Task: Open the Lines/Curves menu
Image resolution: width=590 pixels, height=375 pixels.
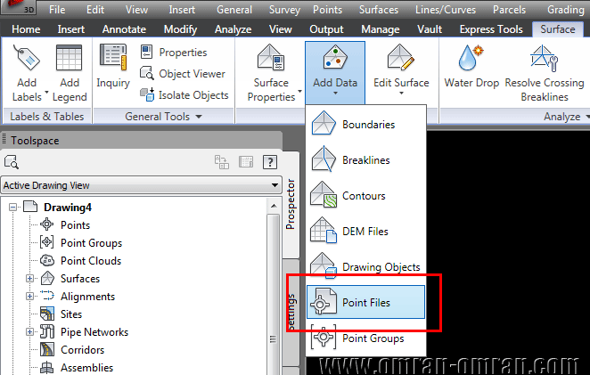Action: point(446,10)
